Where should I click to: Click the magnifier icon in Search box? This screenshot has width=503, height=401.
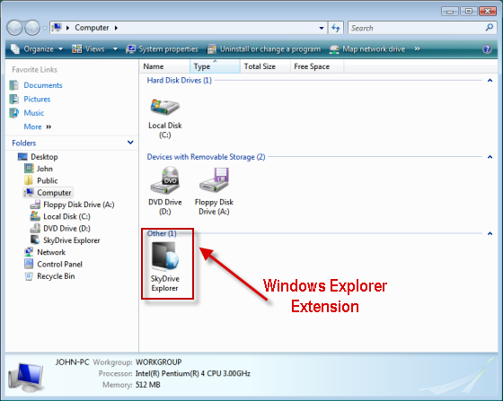[x=490, y=28]
